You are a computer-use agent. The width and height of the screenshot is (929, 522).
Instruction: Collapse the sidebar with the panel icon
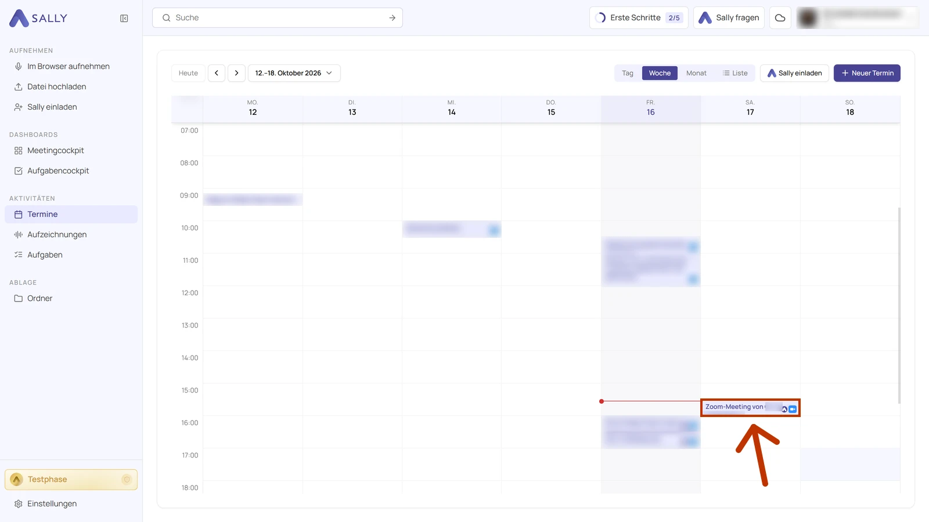124,19
